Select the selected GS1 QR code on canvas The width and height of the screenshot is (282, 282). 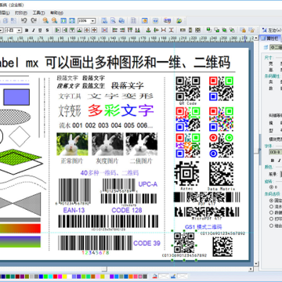click(x=184, y=244)
